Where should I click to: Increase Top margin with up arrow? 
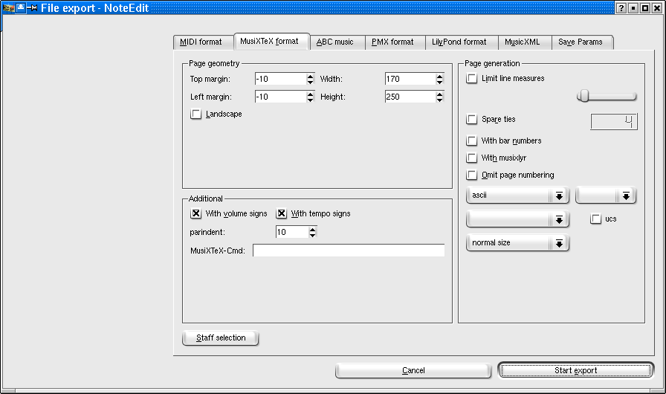click(x=311, y=77)
